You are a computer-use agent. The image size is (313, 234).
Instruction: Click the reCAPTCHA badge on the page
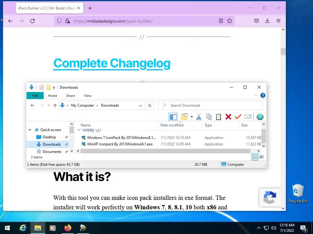tap(270, 197)
